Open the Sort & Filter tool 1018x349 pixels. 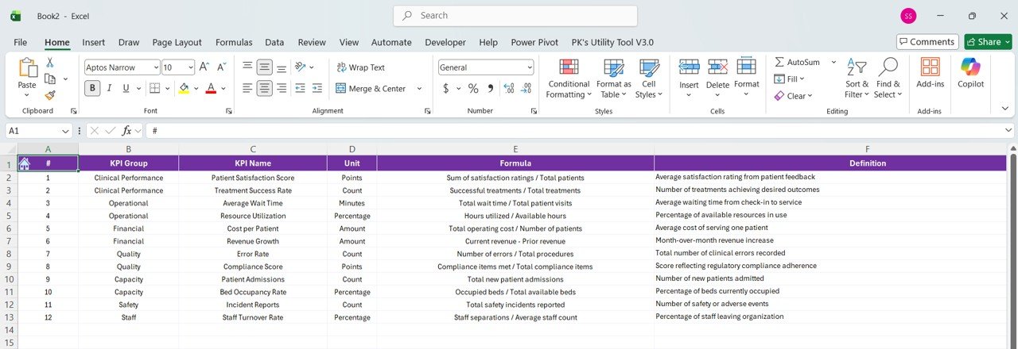click(x=857, y=79)
